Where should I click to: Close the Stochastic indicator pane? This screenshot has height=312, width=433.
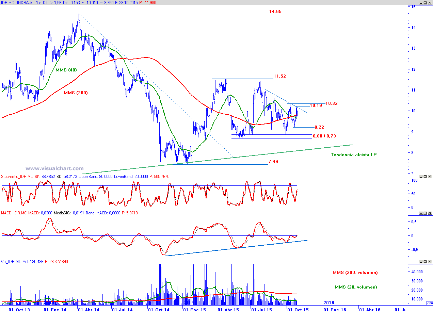click(430, 177)
